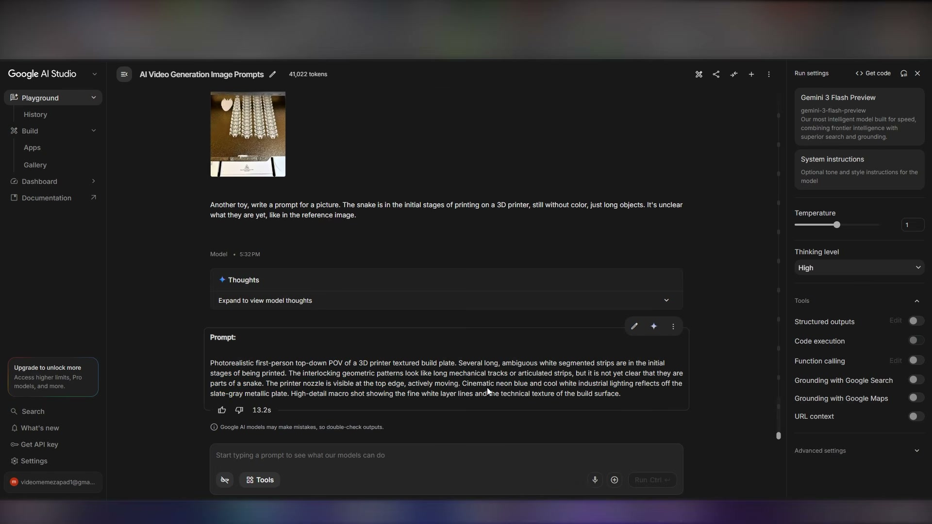Start a new chat with plus icon
932x524 pixels.
pos(751,74)
